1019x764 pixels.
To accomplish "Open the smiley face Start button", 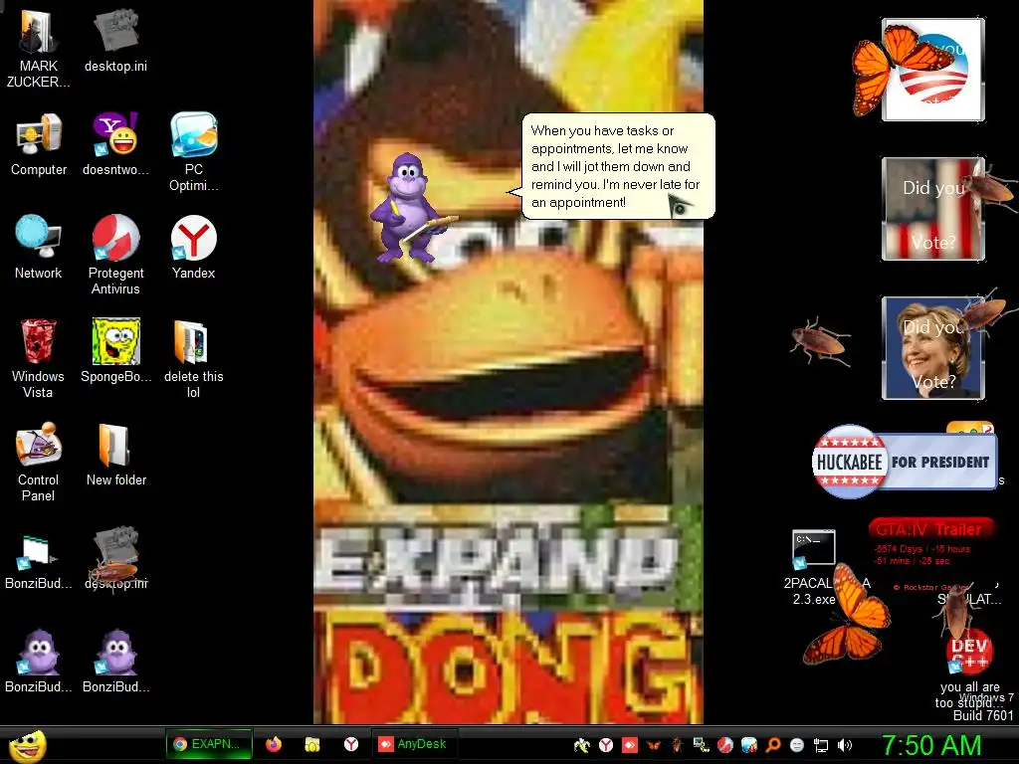I will (x=27, y=745).
